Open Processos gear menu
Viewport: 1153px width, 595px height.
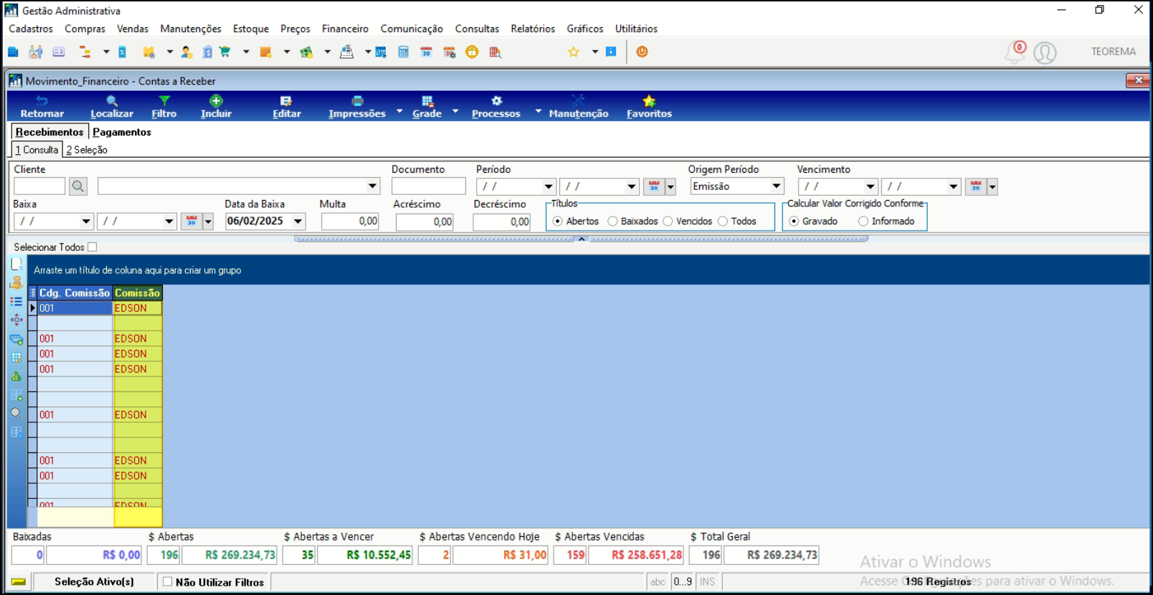click(496, 106)
